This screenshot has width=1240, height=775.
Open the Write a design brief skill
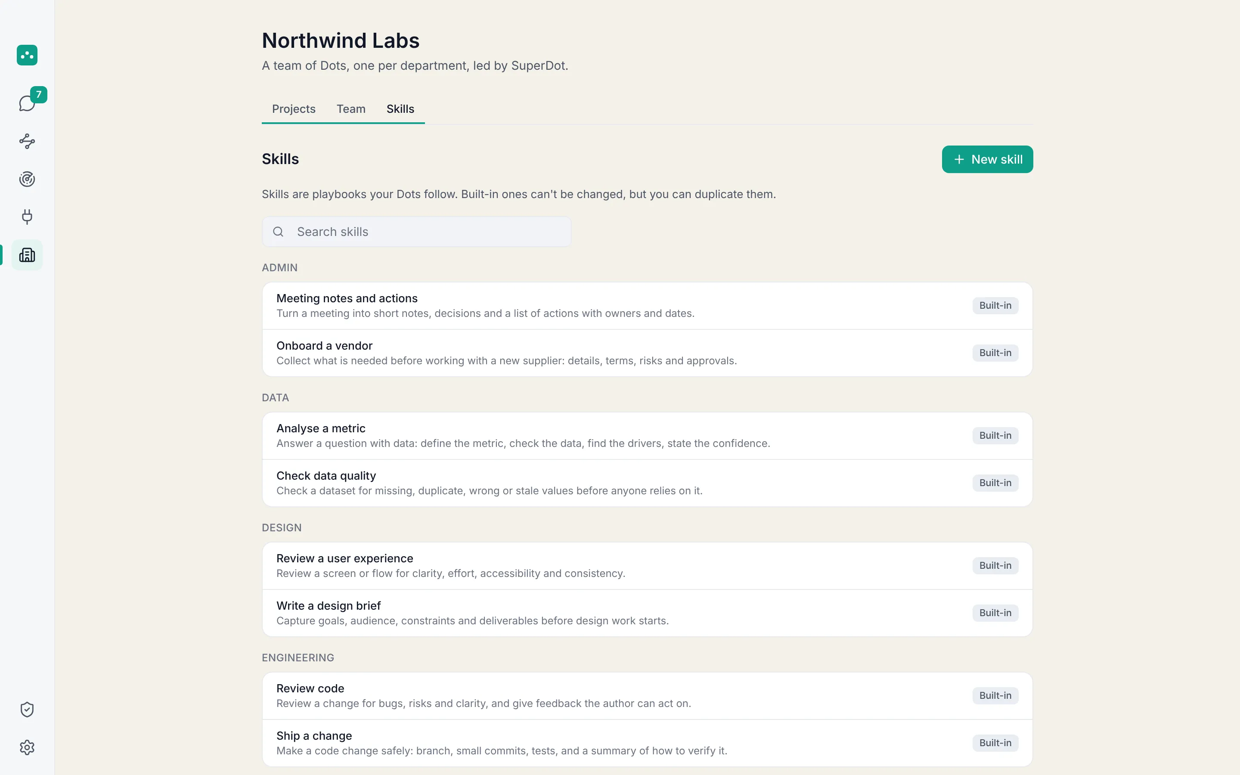point(647,613)
